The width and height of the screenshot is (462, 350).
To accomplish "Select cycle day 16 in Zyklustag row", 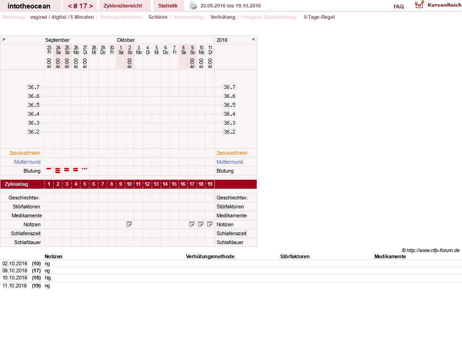I will [183, 184].
